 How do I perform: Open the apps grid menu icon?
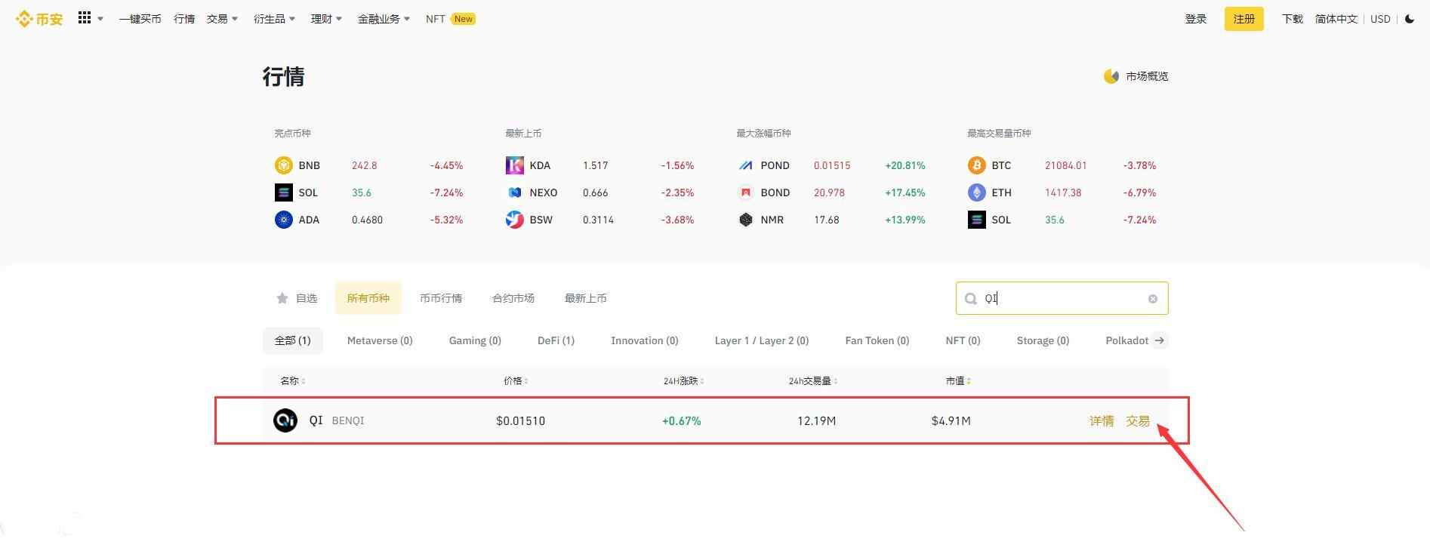(85, 17)
